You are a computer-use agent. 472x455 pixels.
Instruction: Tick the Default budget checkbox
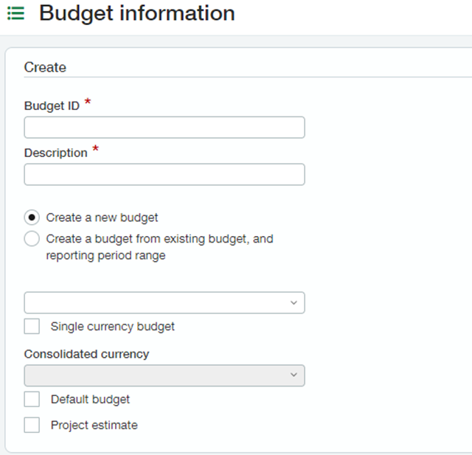tap(32, 400)
